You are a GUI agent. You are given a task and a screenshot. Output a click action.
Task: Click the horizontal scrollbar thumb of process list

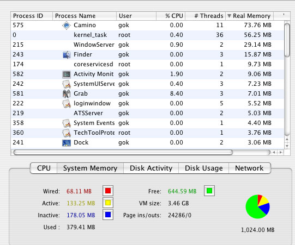pos(123,152)
